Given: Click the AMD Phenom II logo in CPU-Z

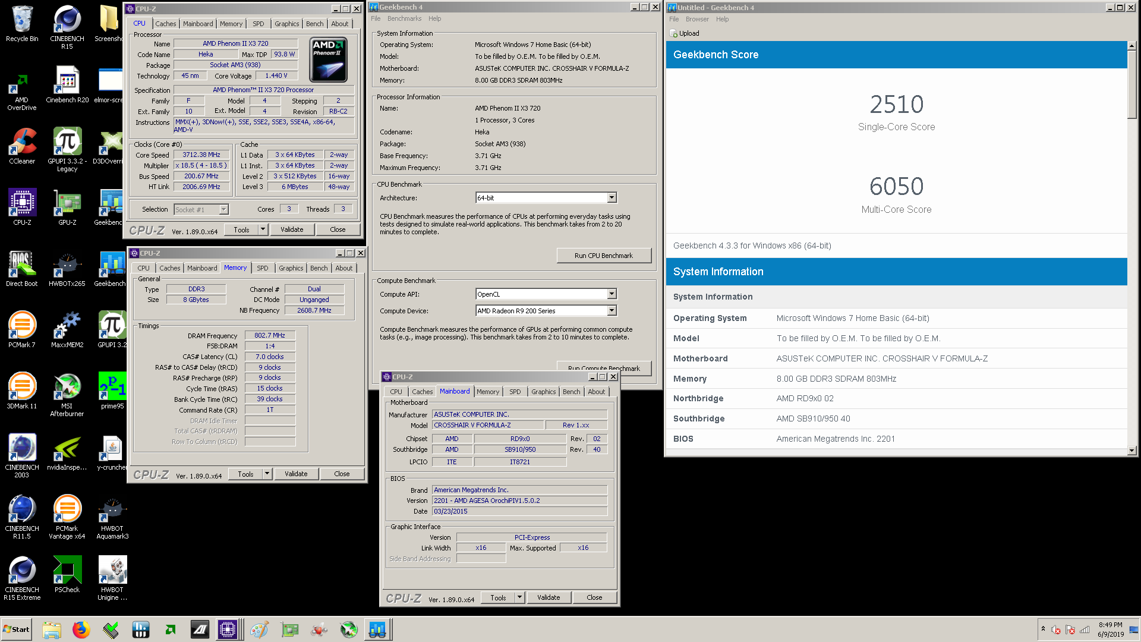Looking at the screenshot, I should [x=329, y=60].
